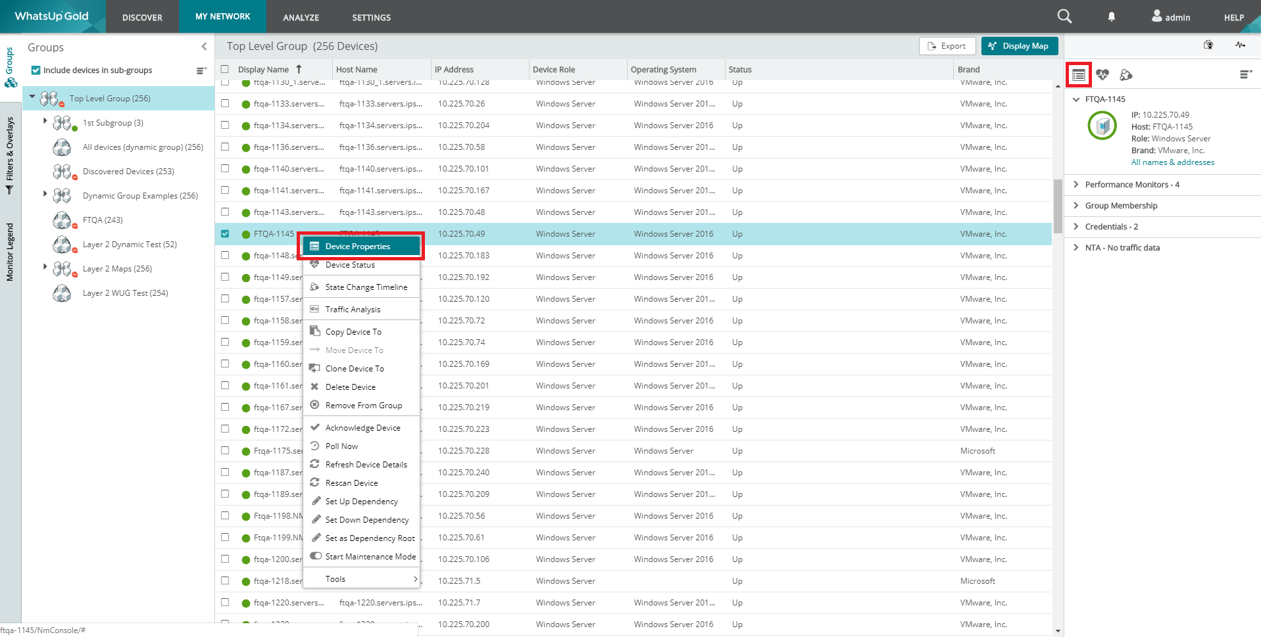Viewport: 1261px width, 637px height.
Task: Uncheck the FTQA-1145 row checkbox
Action: click(x=225, y=233)
